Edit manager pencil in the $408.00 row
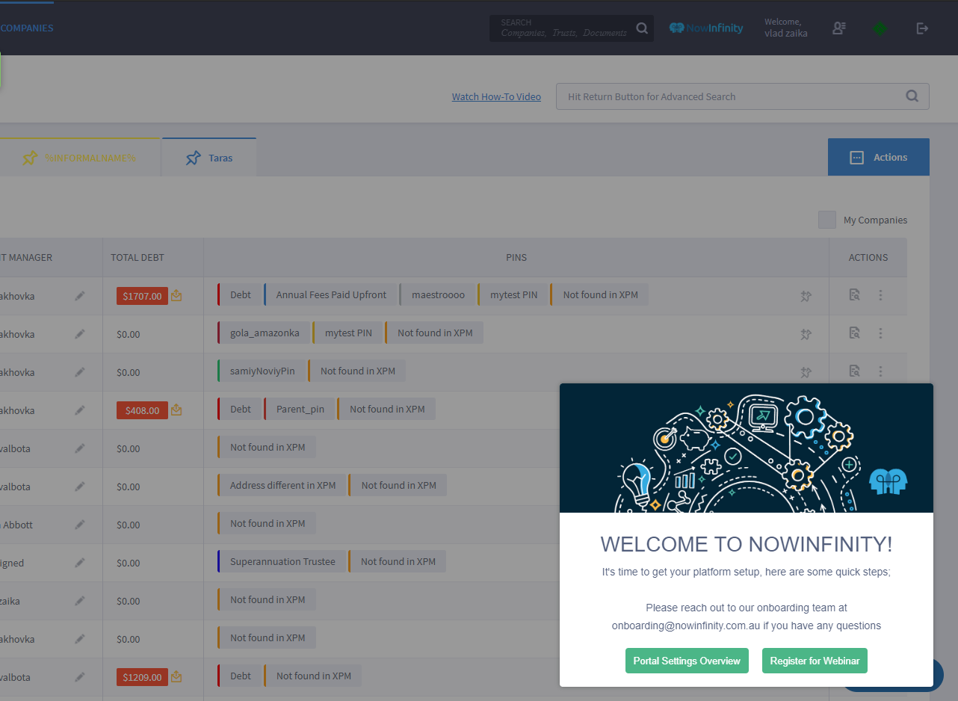Viewport: 958px width, 701px height. [80, 410]
